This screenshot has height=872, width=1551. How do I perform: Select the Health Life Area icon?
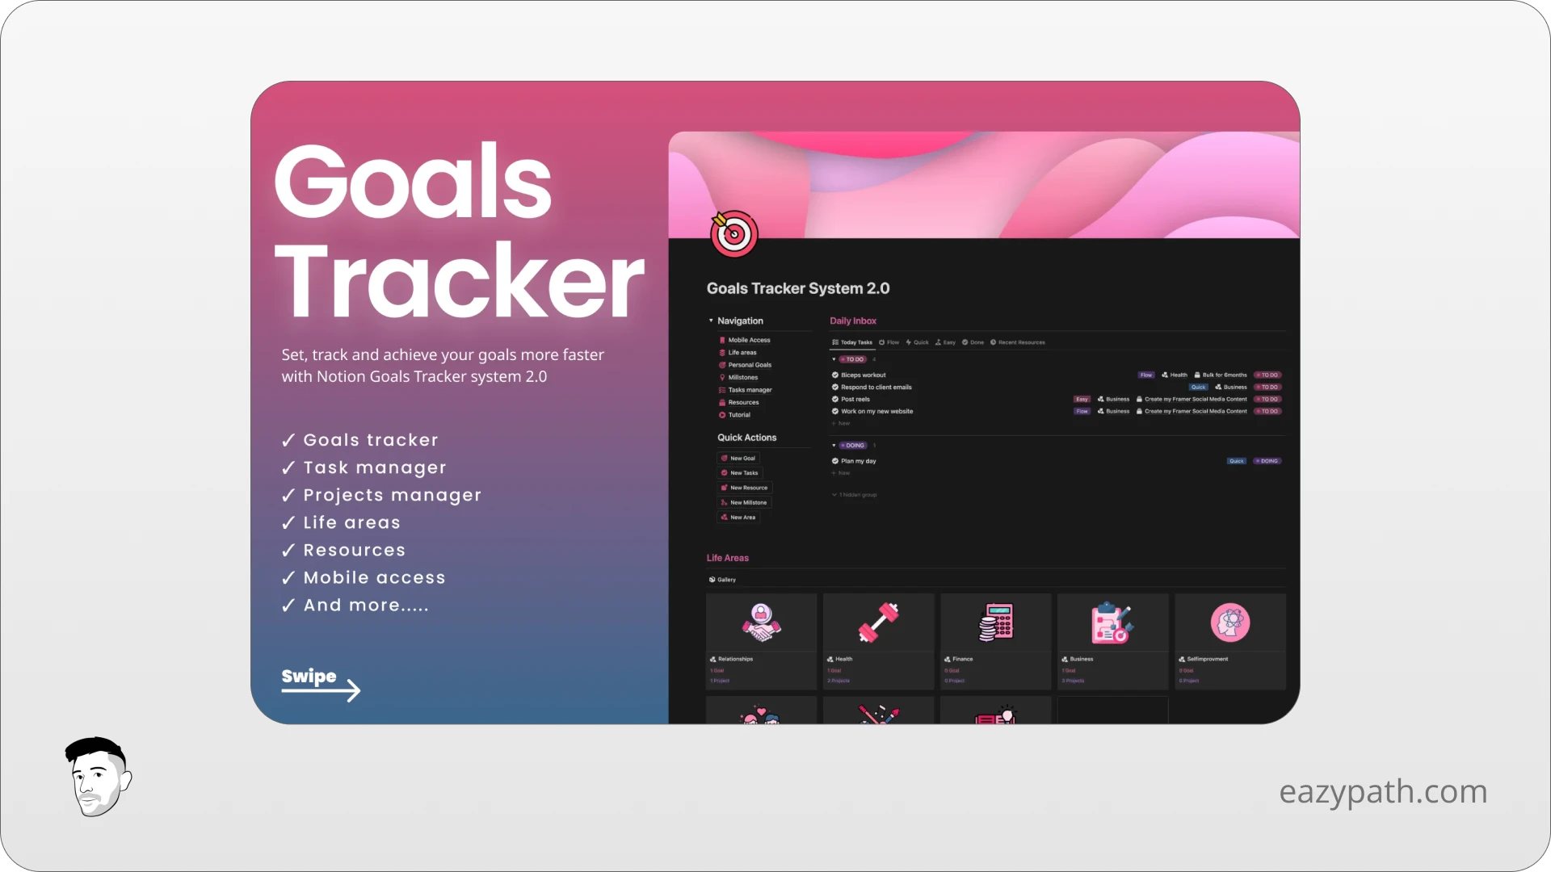point(878,622)
